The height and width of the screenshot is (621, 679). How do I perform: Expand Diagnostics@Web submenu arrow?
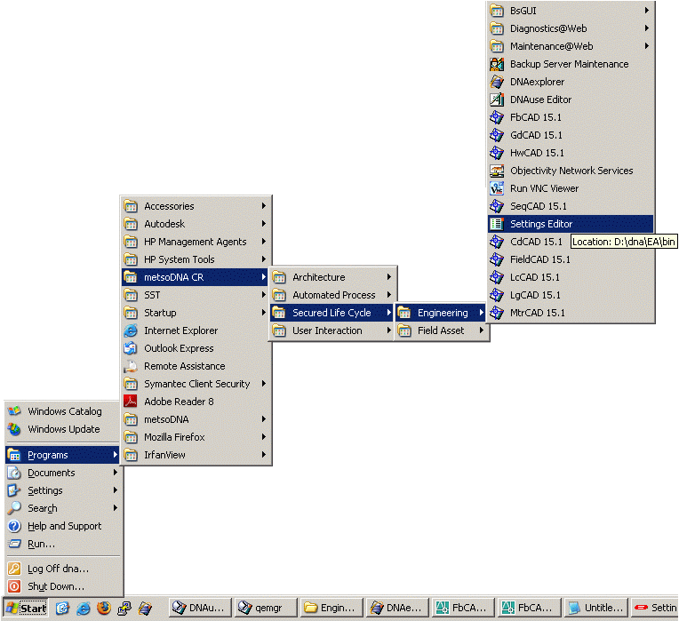pyautogui.click(x=646, y=28)
